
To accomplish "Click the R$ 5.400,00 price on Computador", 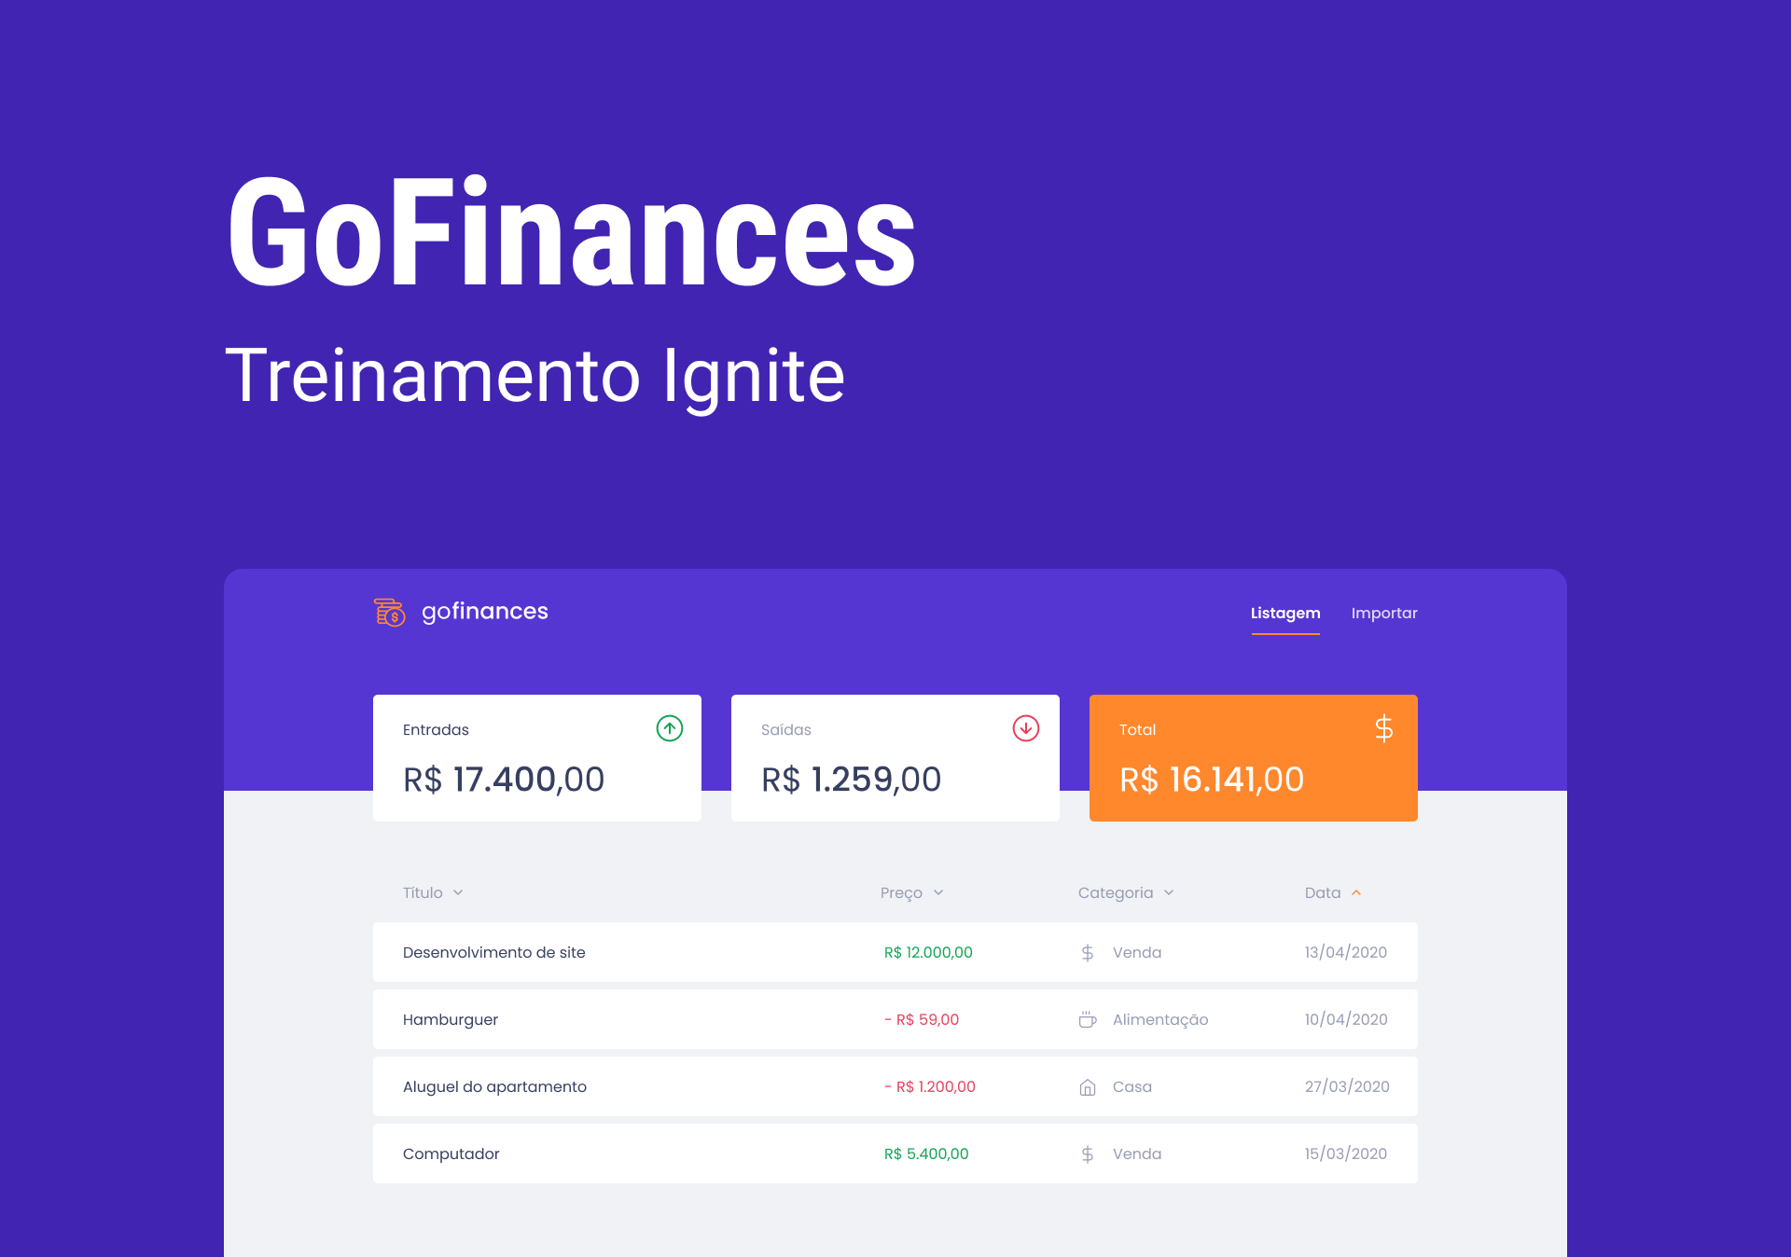I will [x=925, y=1154].
